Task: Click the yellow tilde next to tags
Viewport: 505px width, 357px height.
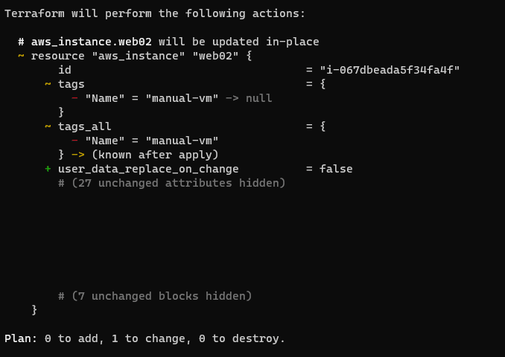Action: tap(48, 84)
